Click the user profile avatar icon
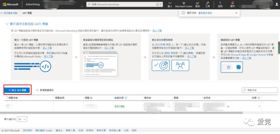 pos(277,5)
